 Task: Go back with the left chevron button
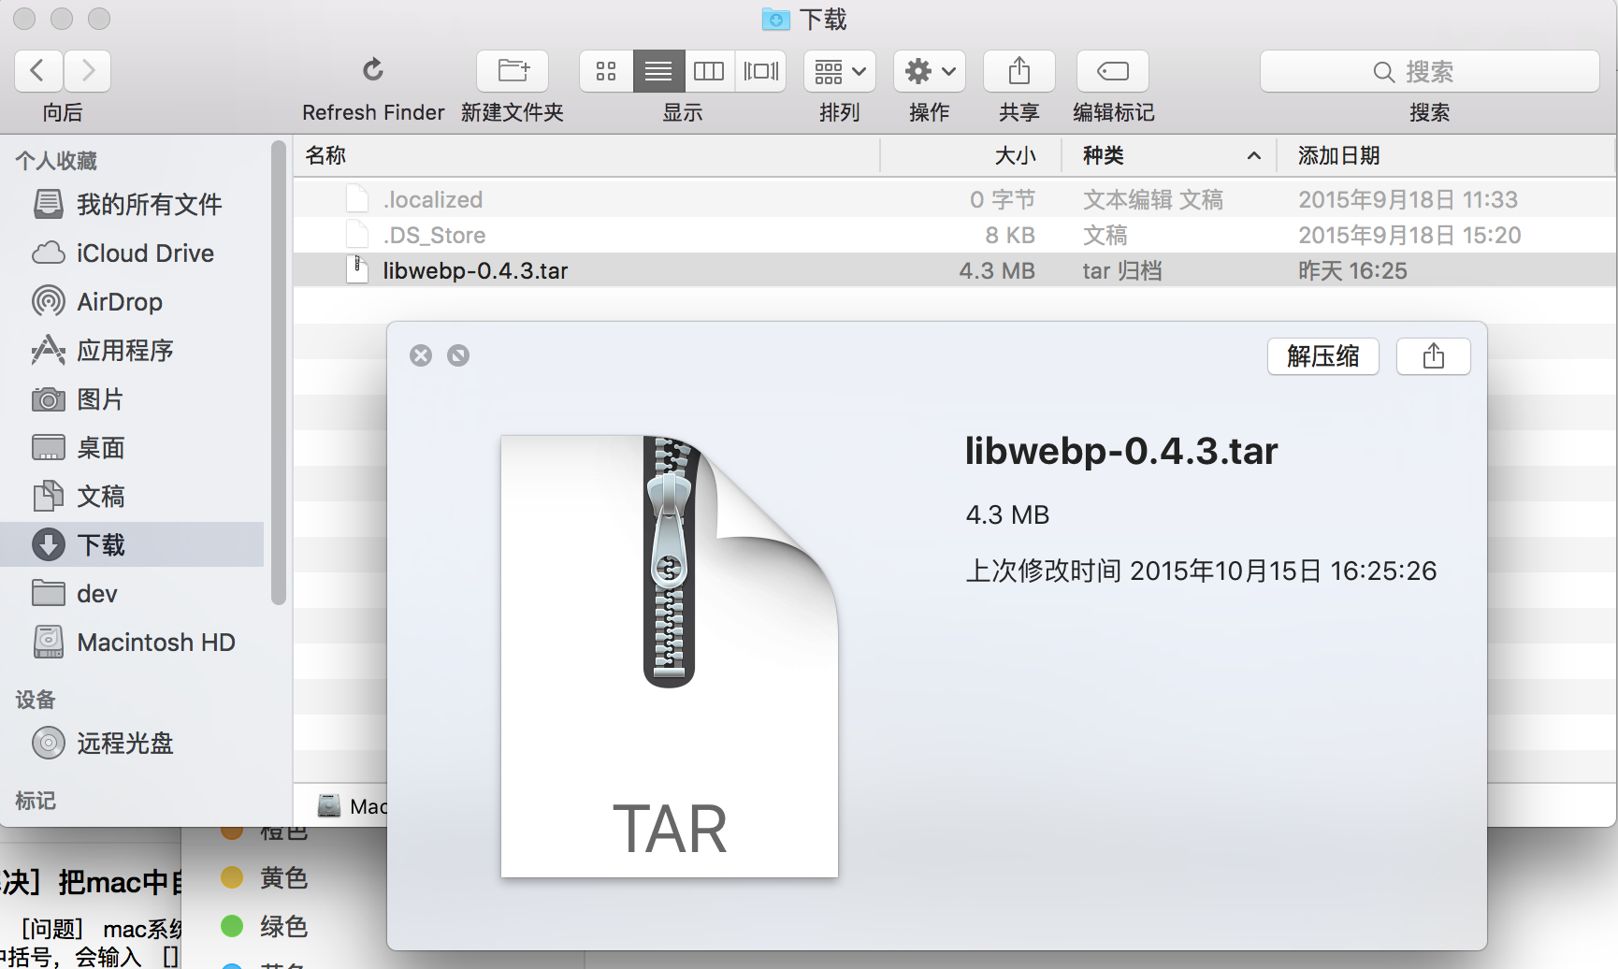click(x=38, y=71)
